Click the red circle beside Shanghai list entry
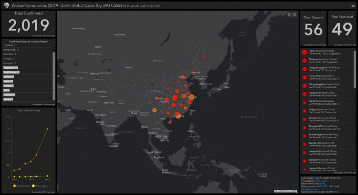 [305, 128]
